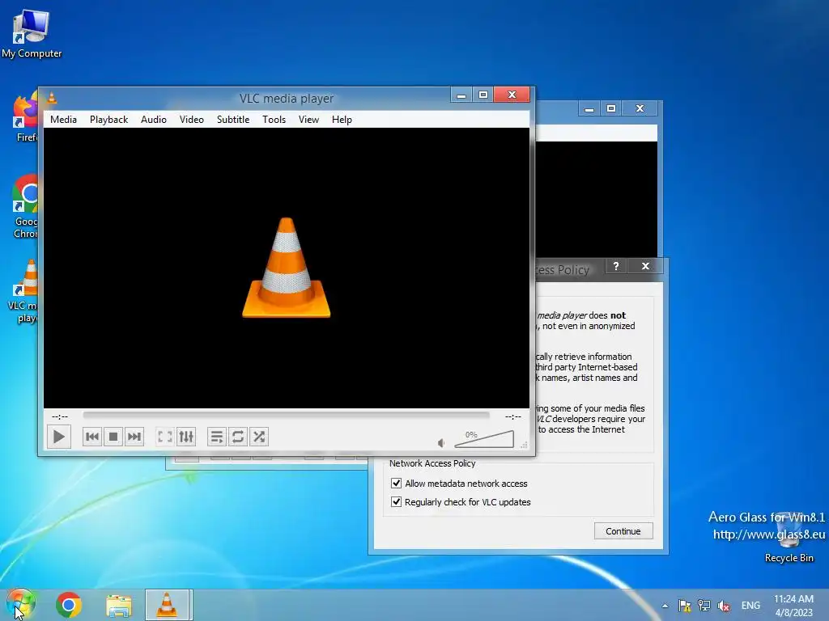The width and height of the screenshot is (829, 621).
Task: Open the Playback menu
Action: (109, 120)
